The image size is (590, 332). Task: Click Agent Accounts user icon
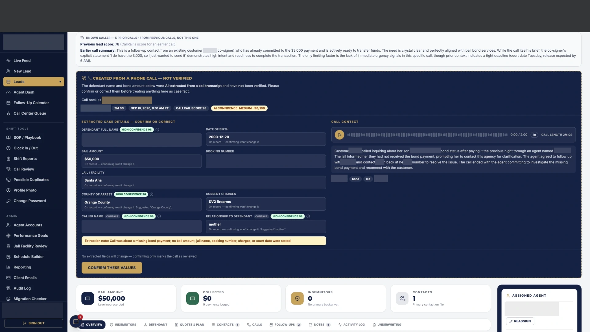[x=8, y=225]
